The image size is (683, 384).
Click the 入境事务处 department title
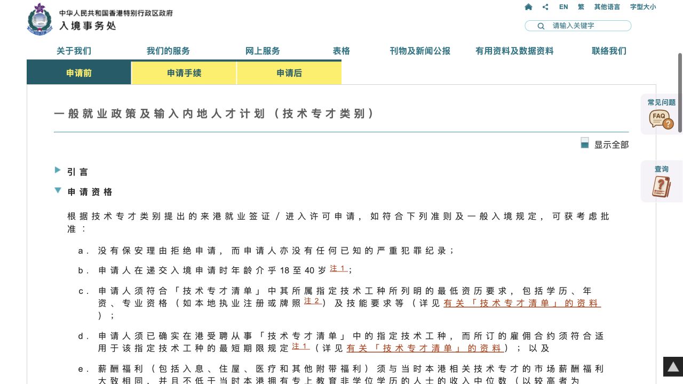point(88,25)
